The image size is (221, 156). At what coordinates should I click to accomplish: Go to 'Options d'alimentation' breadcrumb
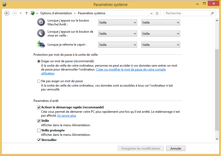[56, 13]
